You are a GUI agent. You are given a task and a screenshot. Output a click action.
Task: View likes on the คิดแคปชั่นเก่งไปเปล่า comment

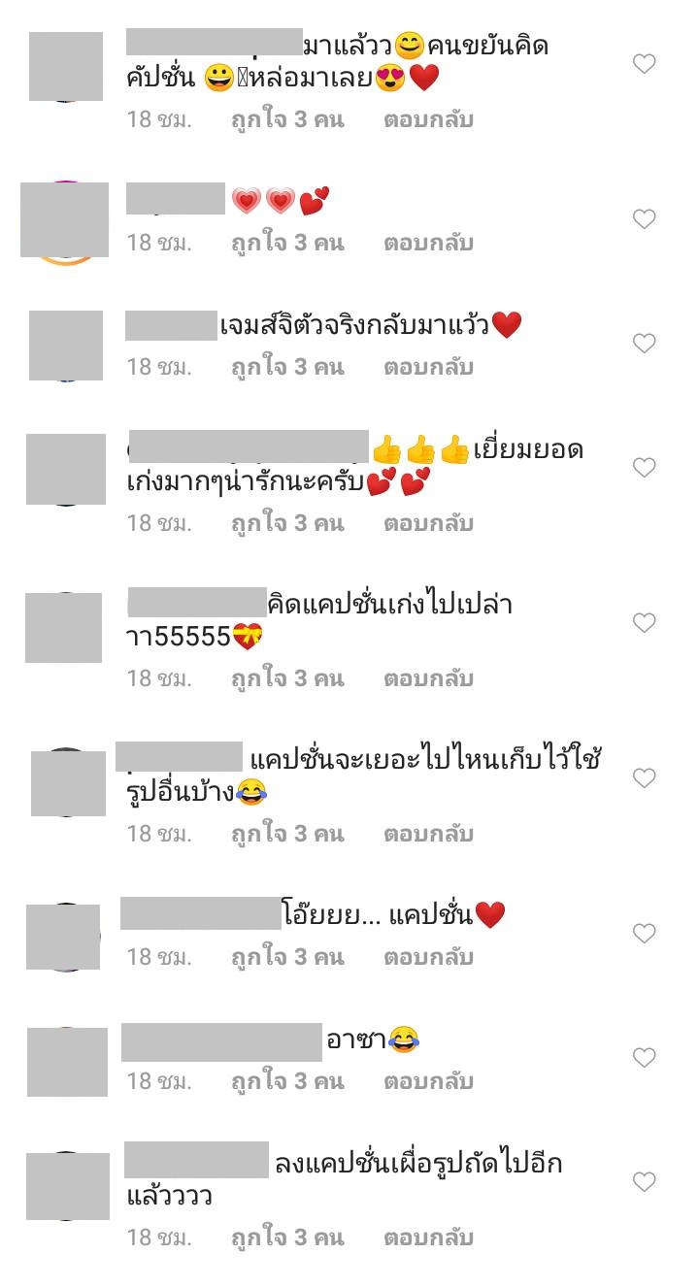(x=287, y=678)
